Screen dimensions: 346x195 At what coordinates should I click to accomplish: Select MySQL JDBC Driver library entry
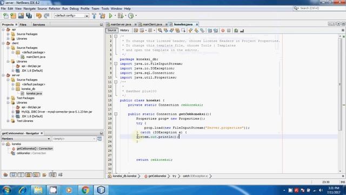pos(56,112)
